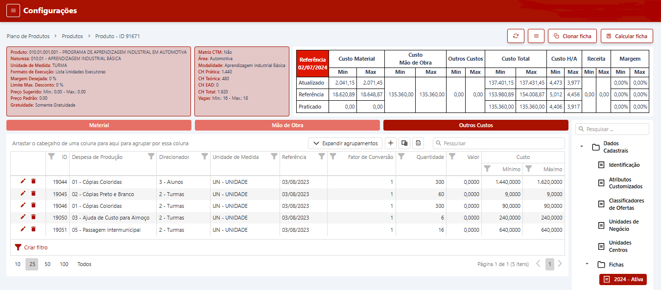Image resolution: width=661 pixels, height=290 pixels.
Task: Open the hamburger menu beside Configurações
Action: tap(13, 11)
